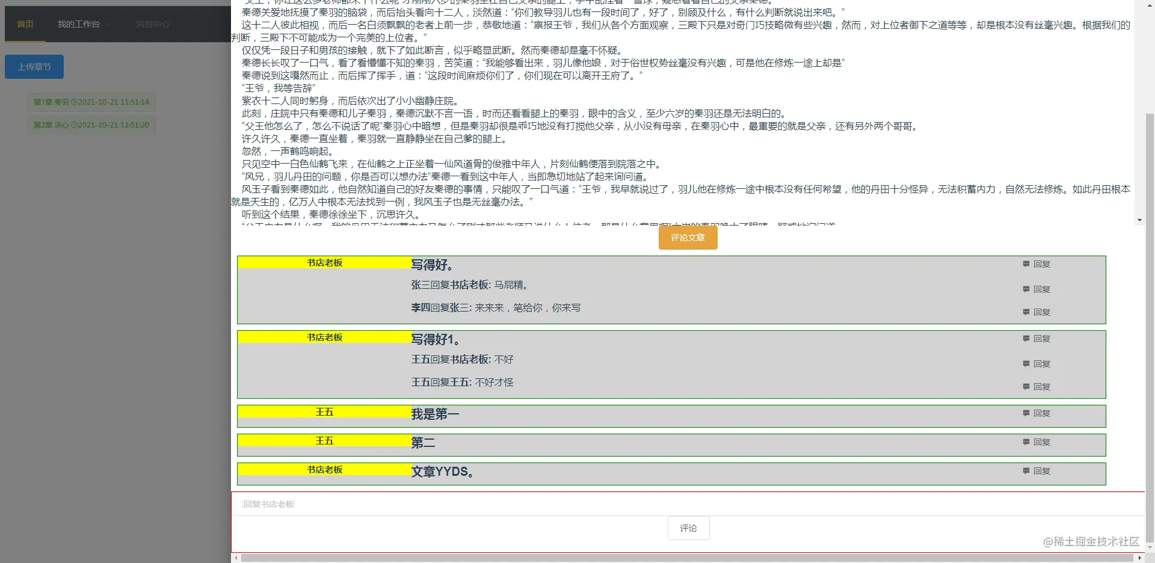Click the comment text 我是第一
1155x563 pixels.
(435, 414)
